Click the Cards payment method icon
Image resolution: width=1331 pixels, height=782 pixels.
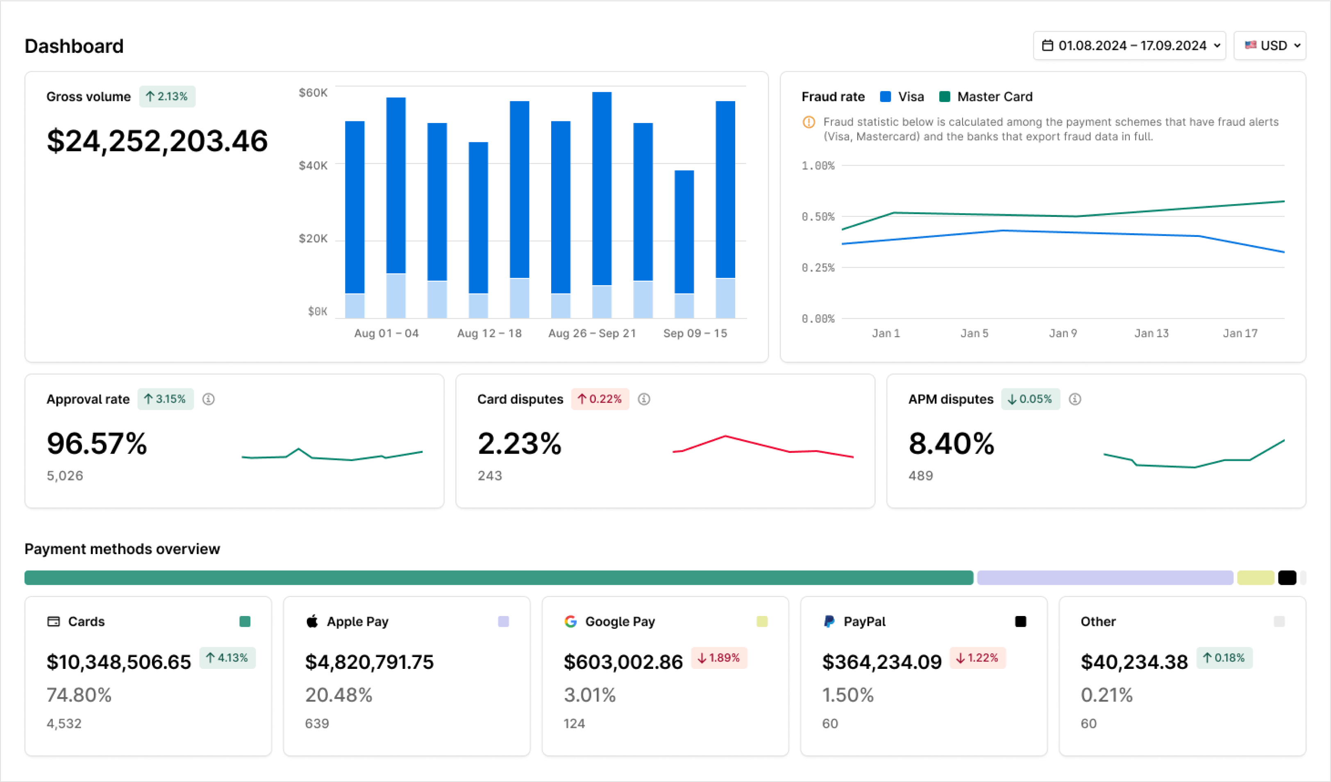pyautogui.click(x=53, y=622)
